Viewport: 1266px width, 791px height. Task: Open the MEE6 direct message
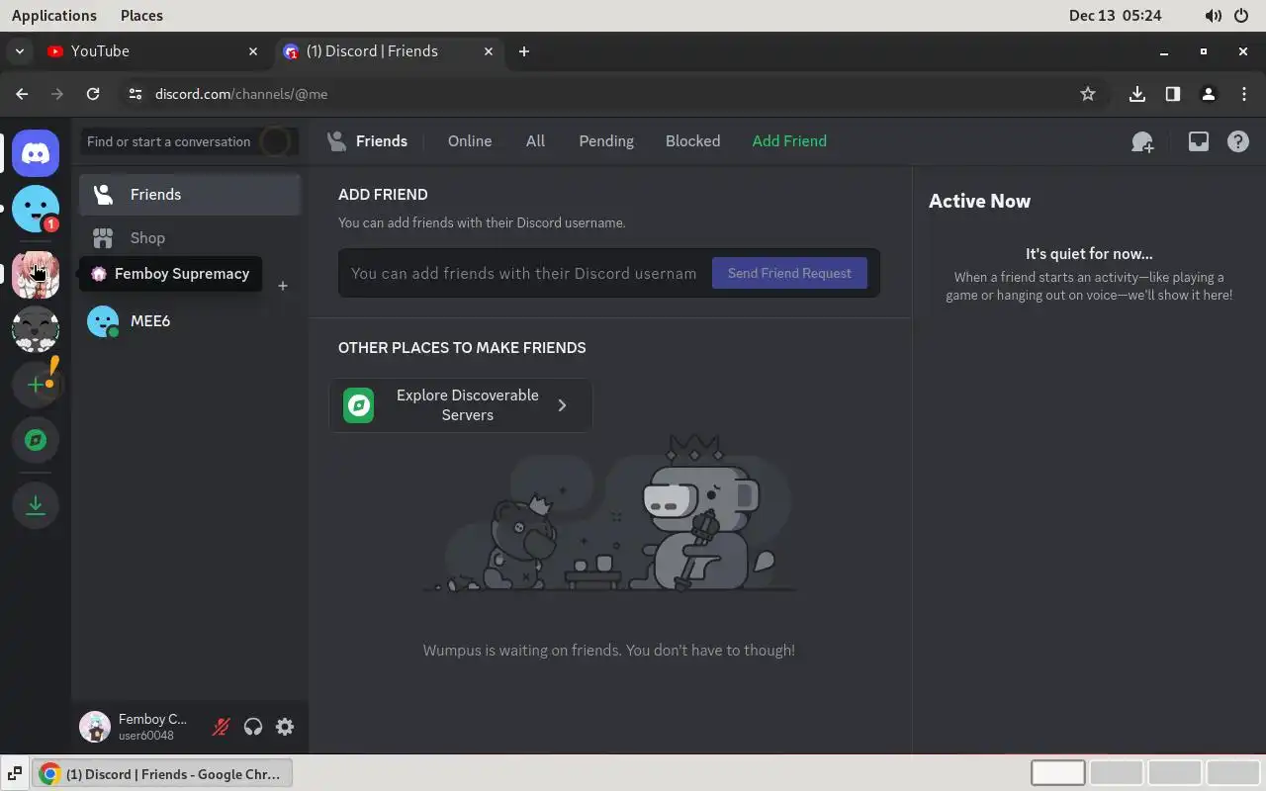(x=190, y=321)
